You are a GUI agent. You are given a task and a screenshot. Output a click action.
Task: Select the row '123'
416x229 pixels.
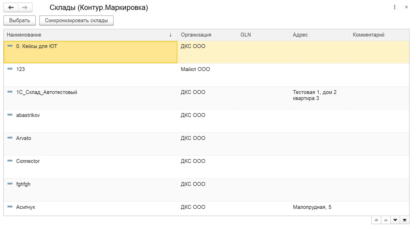click(206, 75)
